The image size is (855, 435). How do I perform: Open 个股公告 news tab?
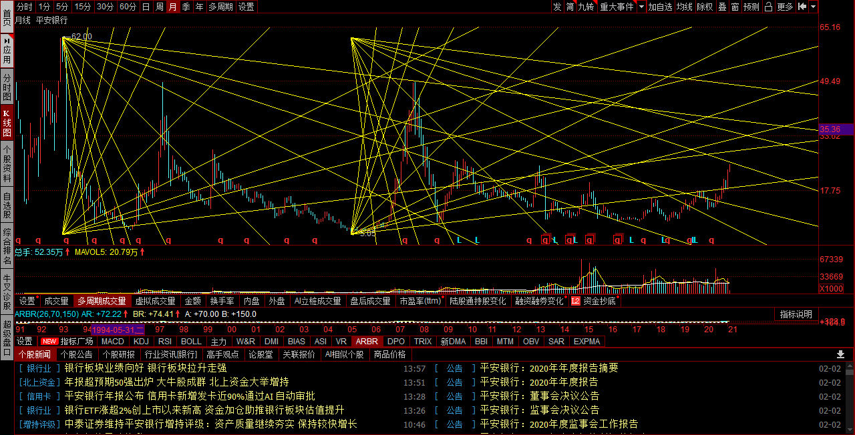click(x=76, y=354)
